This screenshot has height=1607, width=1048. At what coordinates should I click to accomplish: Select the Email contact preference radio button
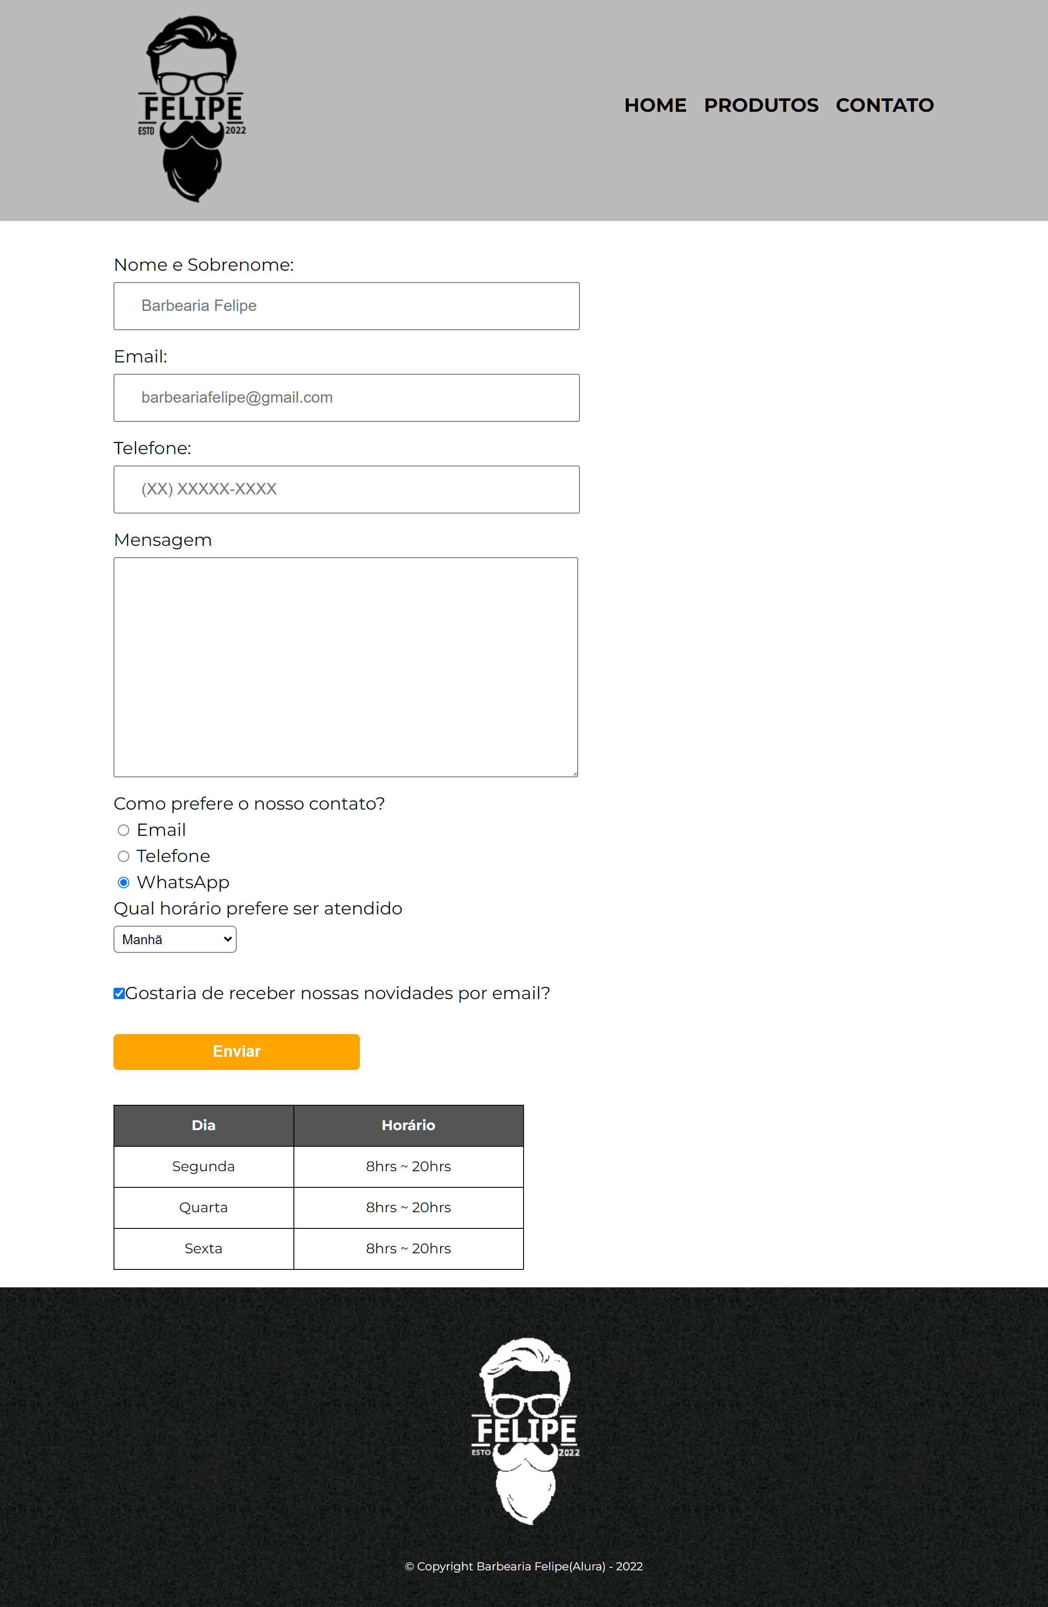pyautogui.click(x=124, y=830)
